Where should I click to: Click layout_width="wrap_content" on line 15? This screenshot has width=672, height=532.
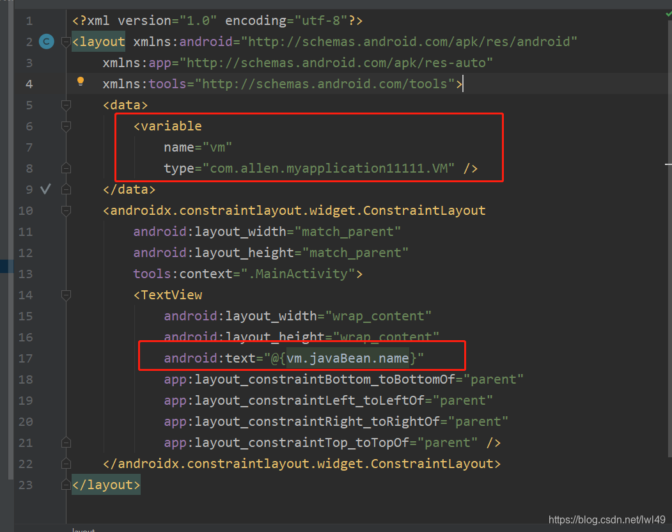click(297, 316)
